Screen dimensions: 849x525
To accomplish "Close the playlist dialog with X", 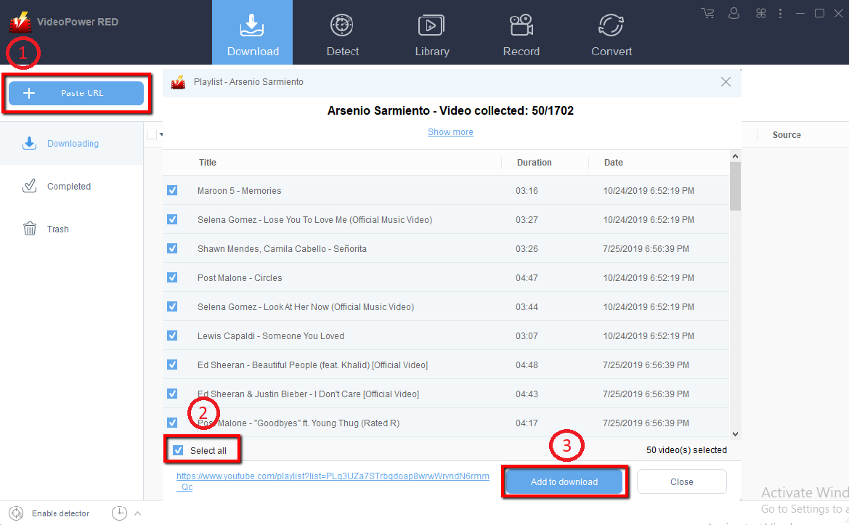I will click(726, 82).
